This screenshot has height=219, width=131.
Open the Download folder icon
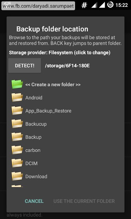[17, 176]
